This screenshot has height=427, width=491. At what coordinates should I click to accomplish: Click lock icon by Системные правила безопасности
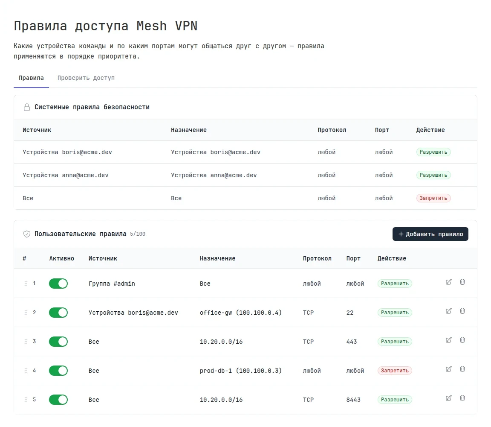click(27, 107)
